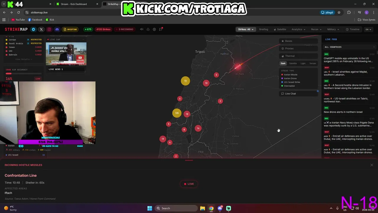
Task: Open the browser tab search chevron
Action: tap(4, 4)
